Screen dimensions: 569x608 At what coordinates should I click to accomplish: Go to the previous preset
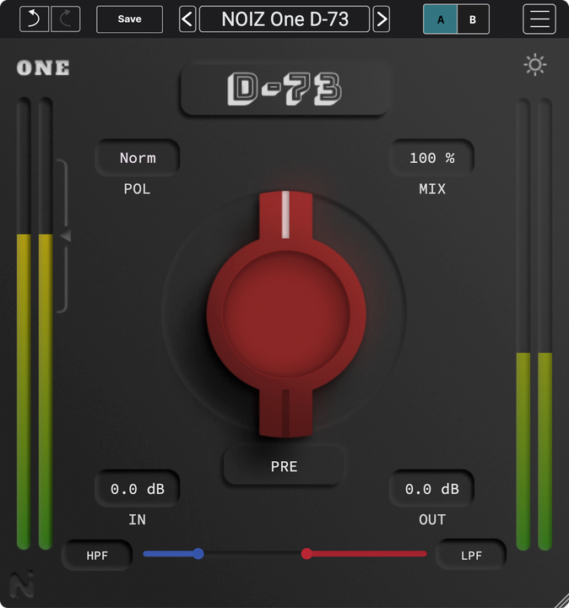tap(187, 19)
